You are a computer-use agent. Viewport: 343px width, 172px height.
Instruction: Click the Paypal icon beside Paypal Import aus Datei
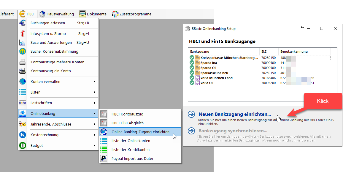[x=104, y=159]
